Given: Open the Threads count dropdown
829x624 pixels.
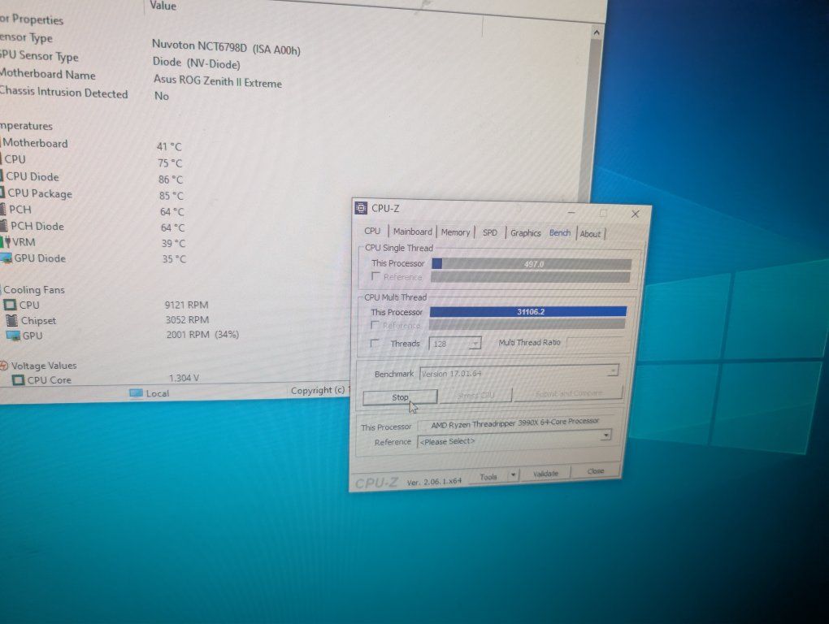Looking at the screenshot, I should point(475,344).
